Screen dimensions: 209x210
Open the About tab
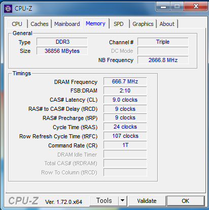[x=167, y=24]
